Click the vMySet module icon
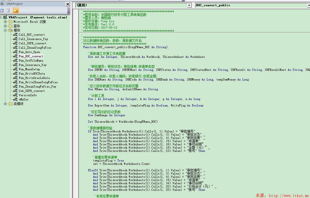310x198 pixels. click(15, 99)
